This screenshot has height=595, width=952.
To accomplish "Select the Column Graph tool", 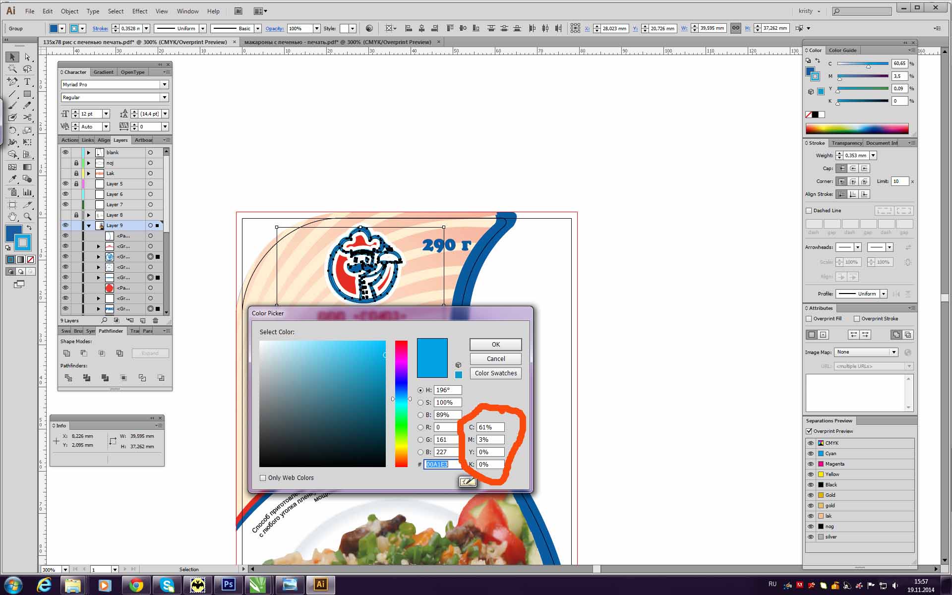I will coord(27,192).
